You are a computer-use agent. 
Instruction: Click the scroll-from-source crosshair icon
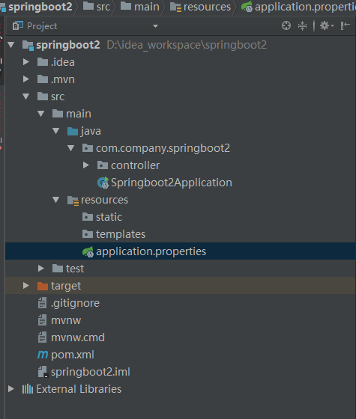(x=286, y=25)
